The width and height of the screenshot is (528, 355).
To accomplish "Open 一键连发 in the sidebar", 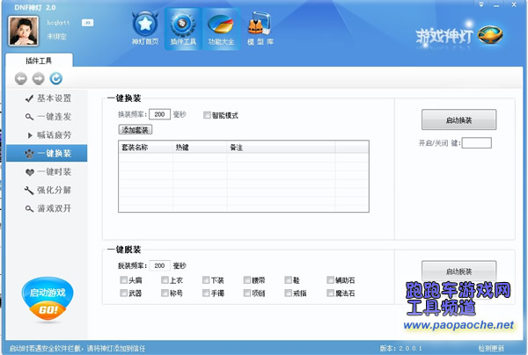I will point(48,117).
